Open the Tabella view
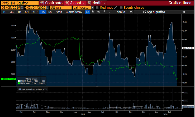Screen dimensions: 195x117 pos(120,12)
